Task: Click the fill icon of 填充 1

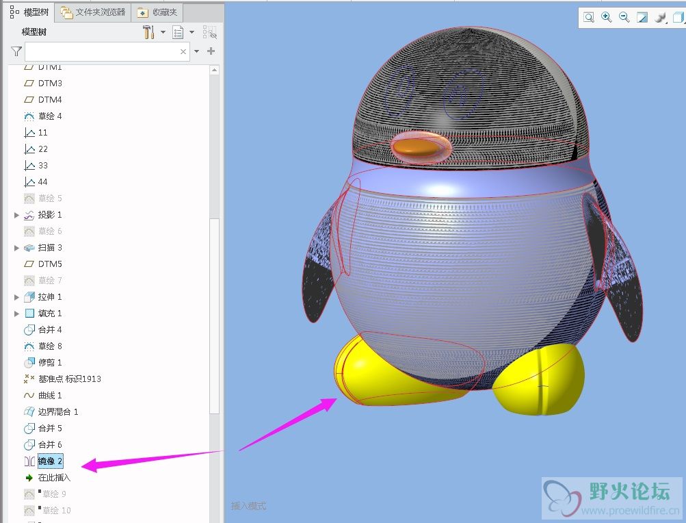Action: 29,314
